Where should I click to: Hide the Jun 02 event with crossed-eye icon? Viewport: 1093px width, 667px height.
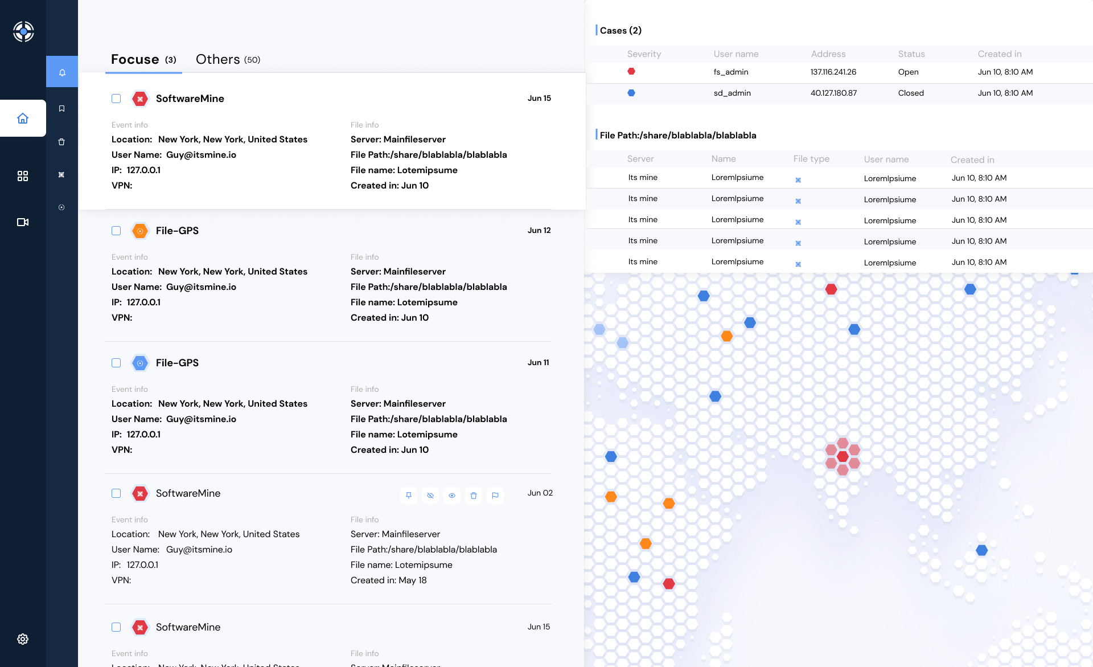[430, 496]
